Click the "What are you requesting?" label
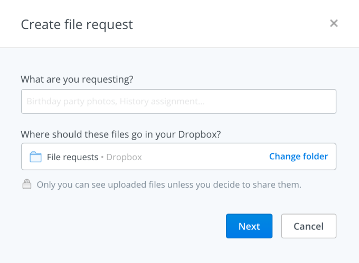Image resolution: width=359 pixels, height=263 pixels. (77, 79)
